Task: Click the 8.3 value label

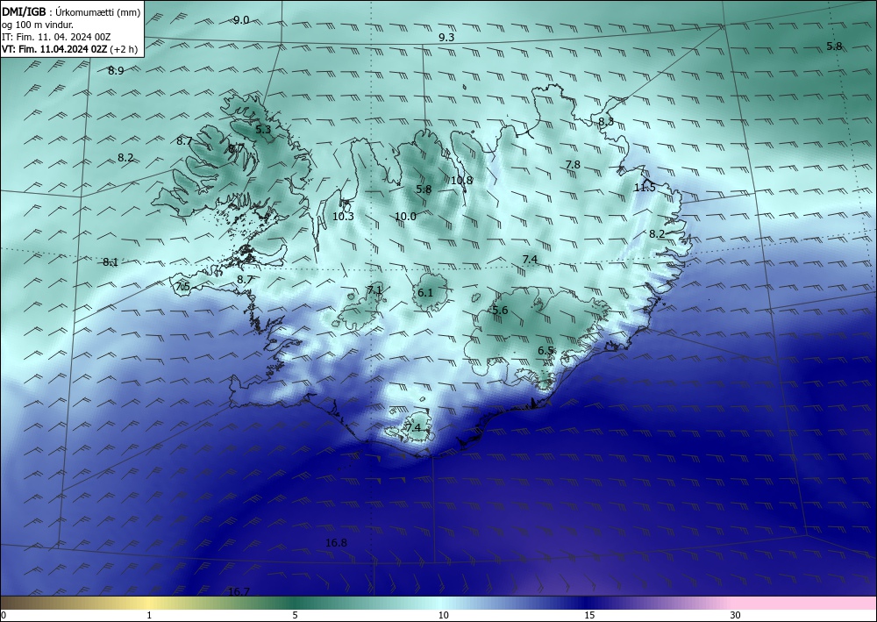Action: pyautogui.click(x=606, y=121)
